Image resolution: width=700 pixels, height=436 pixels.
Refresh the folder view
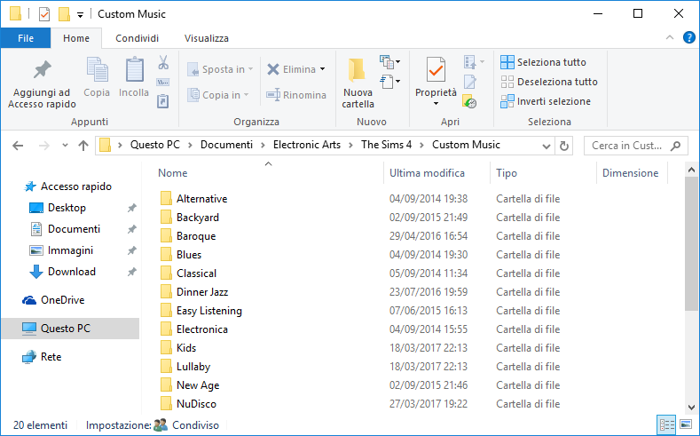(x=564, y=146)
